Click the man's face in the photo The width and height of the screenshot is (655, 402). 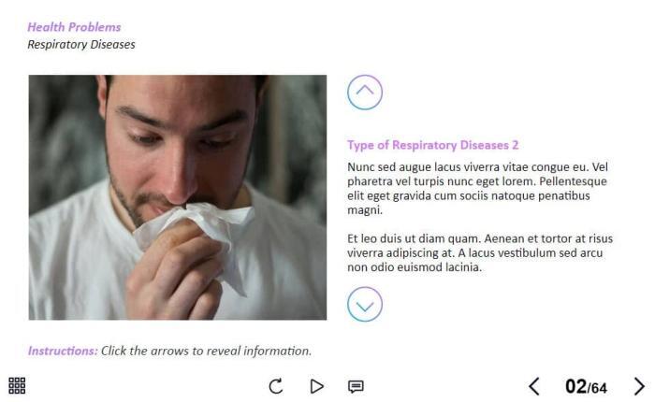(178, 142)
